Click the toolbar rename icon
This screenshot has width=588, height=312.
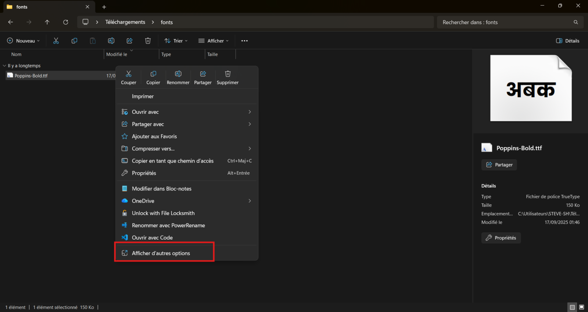pyautogui.click(x=111, y=41)
